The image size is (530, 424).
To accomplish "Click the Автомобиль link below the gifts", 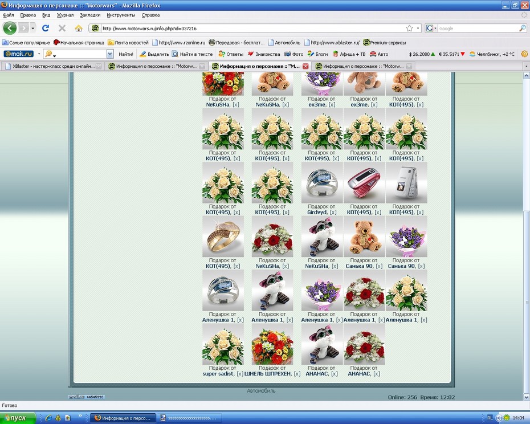I will click(261, 391).
